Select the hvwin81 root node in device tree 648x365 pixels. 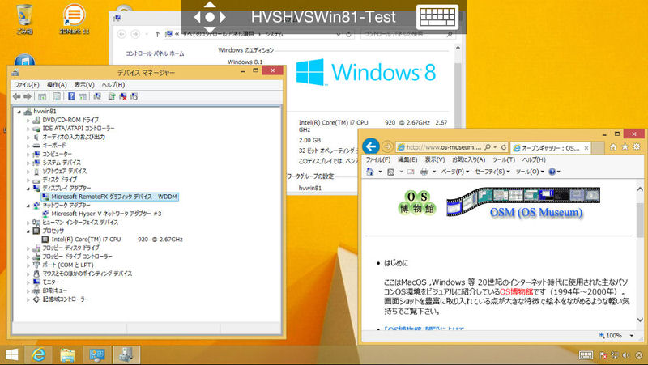[40, 112]
